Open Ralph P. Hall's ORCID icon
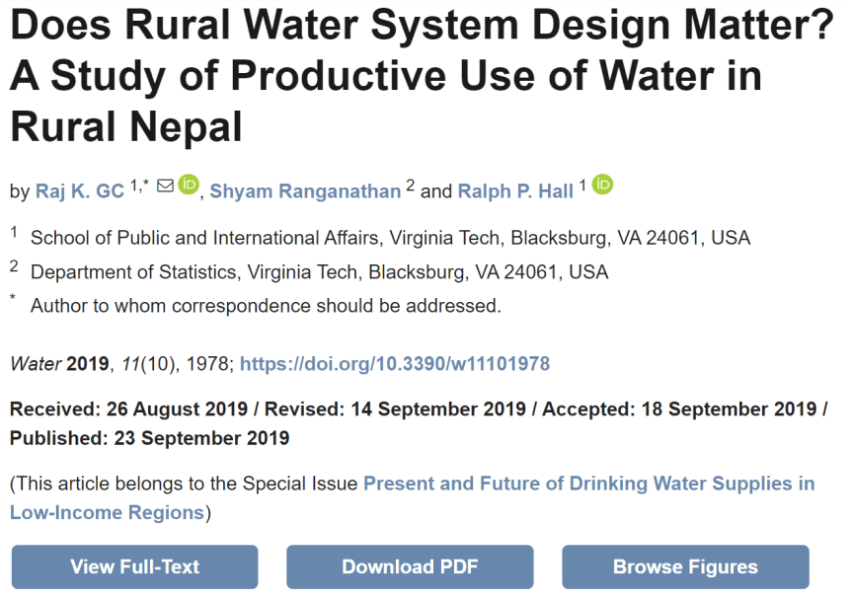This screenshot has width=852, height=600. point(602,185)
